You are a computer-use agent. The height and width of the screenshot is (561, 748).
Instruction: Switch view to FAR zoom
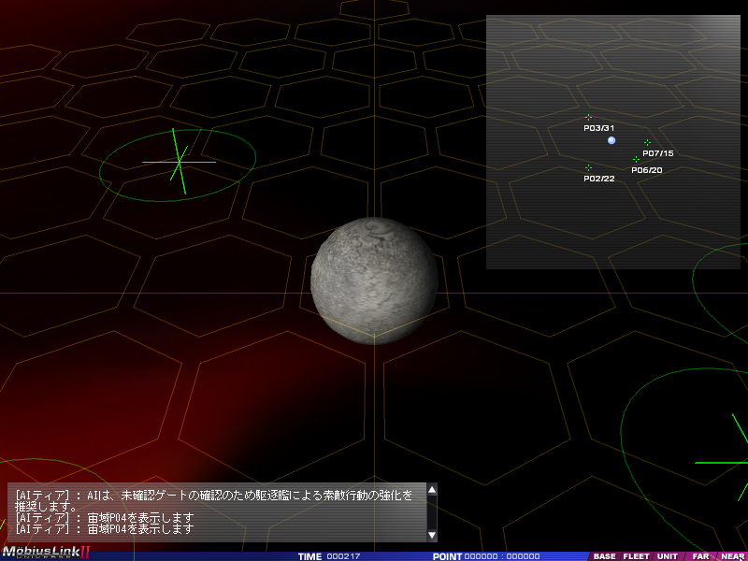(x=699, y=556)
